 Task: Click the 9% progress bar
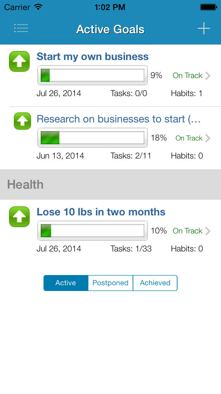pyautogui.click(x=92, y=75)
